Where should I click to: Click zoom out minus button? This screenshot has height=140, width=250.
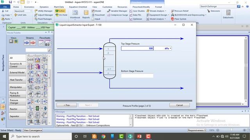[x=218, y=130]
